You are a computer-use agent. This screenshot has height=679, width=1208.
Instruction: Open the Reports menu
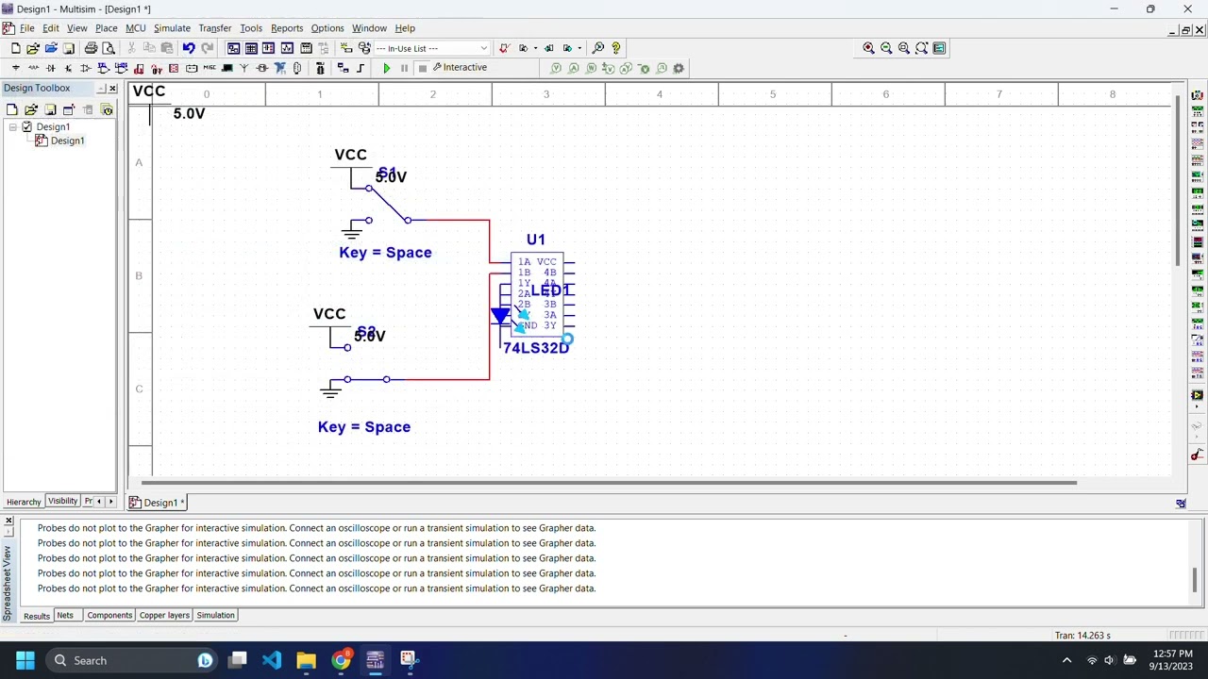point(287,28)
